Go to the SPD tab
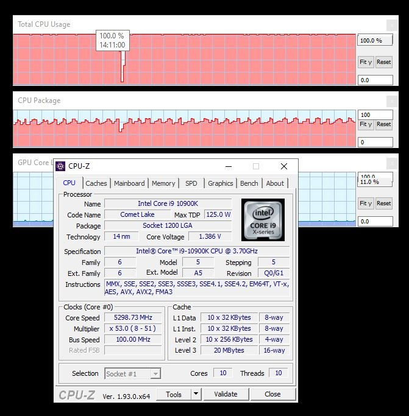The width and height of the screenshot is (409, 416). (191, 183)
